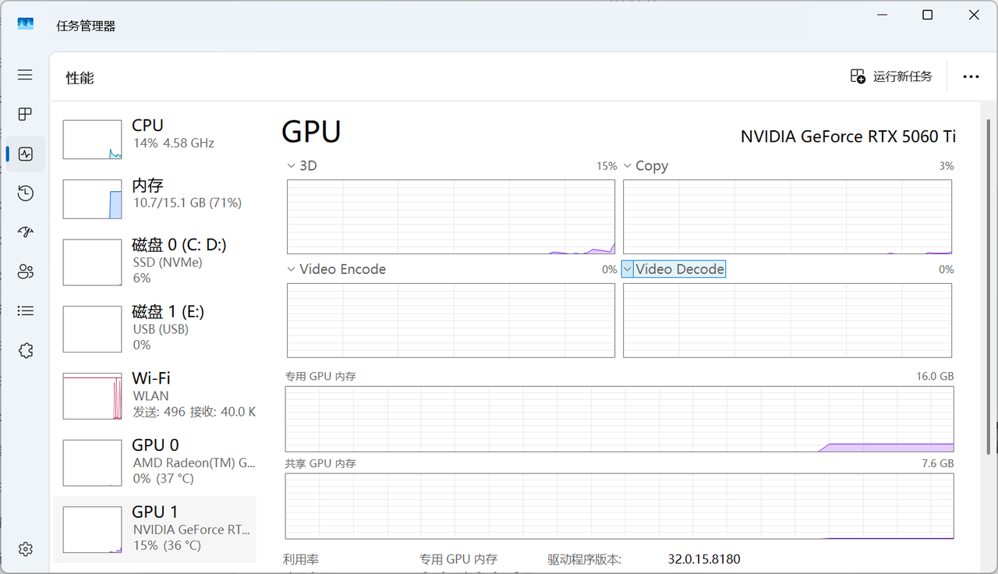
Task: Open the hamburger navigation menu
Action: click(25, 75)
